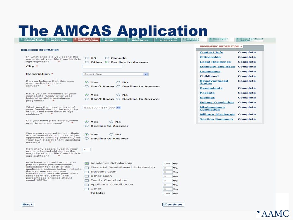Viewport: 293px width, 220px height.
Task: Select No for contributing to family income
Action: pyautogui.click(x=111, y=134)
